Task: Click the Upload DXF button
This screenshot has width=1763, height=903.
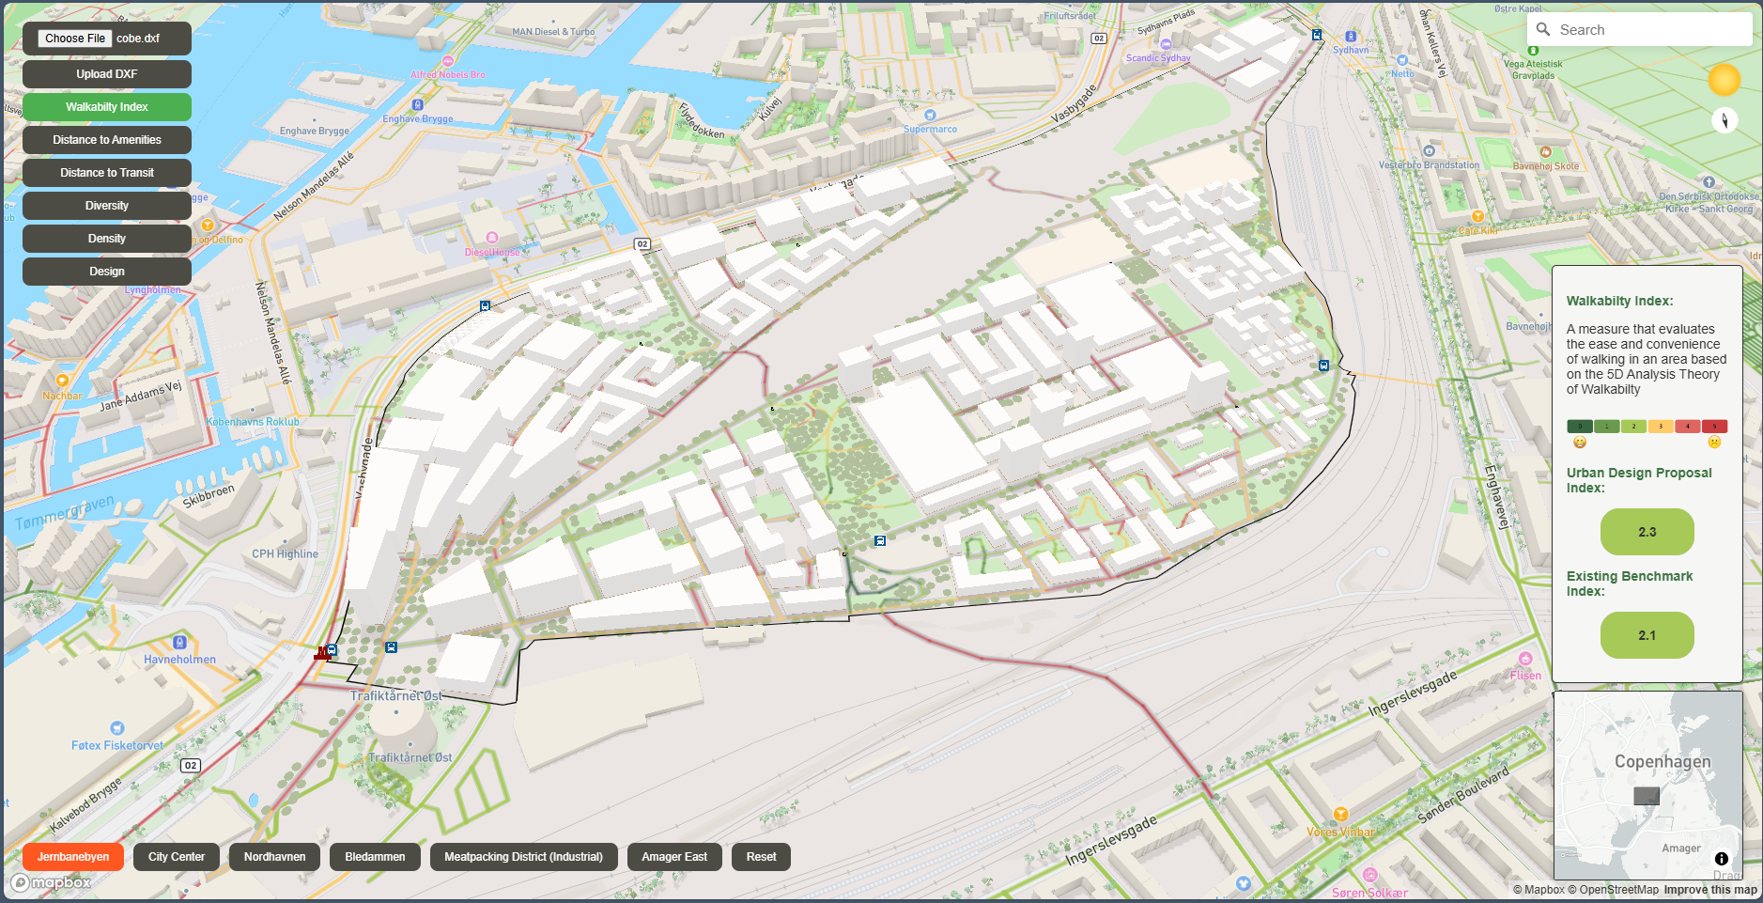Action: pos(106,73)
